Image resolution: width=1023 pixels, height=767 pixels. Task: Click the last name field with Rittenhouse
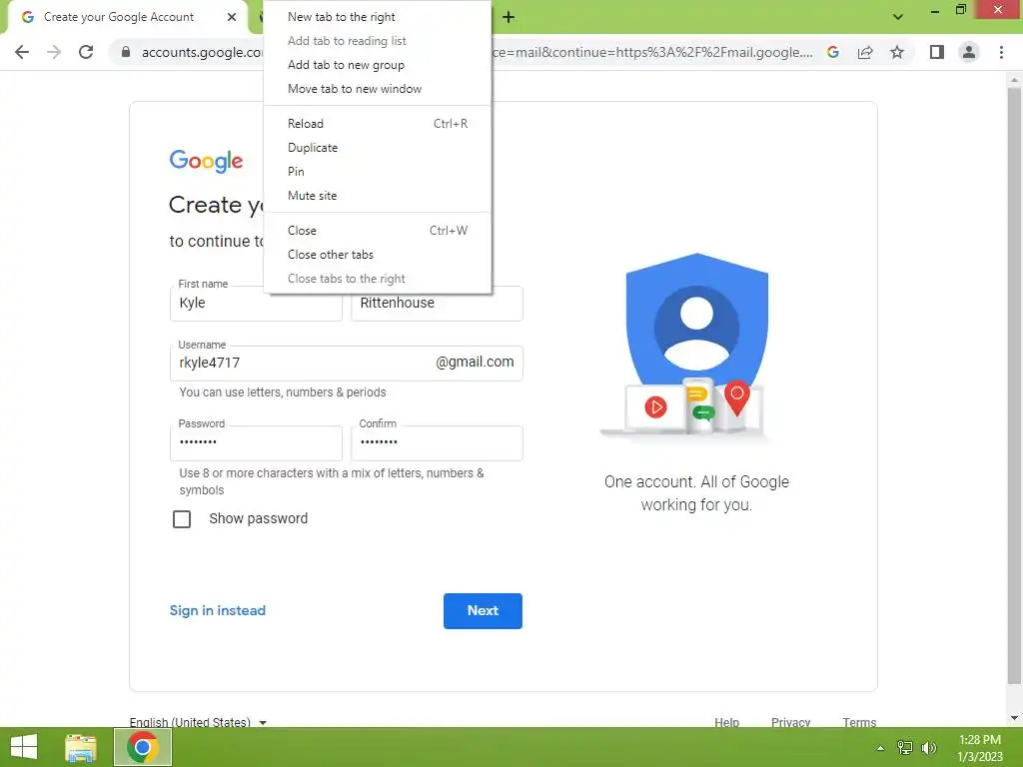click(438, 304)
